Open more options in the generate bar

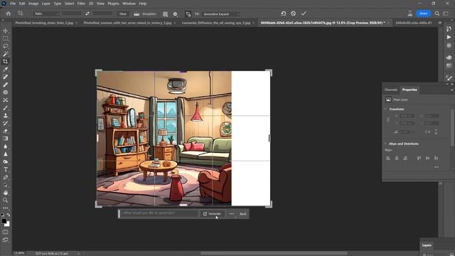pos(232,214)
